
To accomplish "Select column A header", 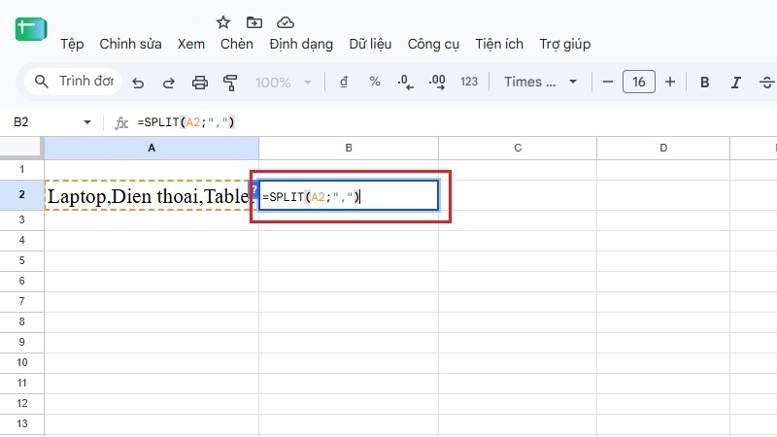I will click(152, 149).
